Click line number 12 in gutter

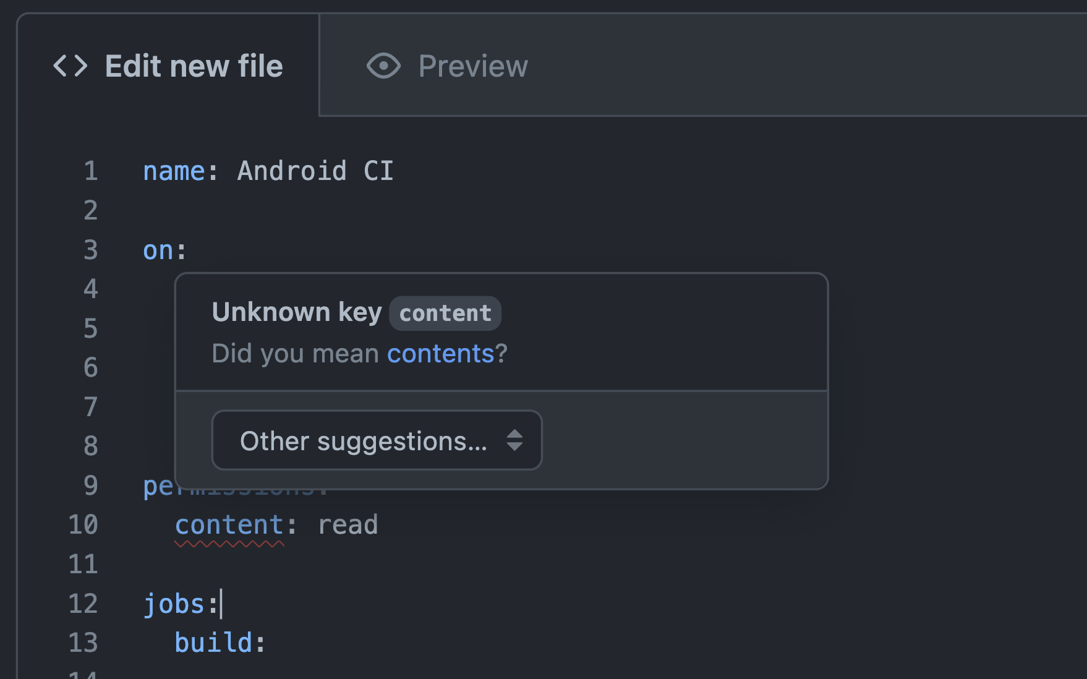tap(83, 604)
